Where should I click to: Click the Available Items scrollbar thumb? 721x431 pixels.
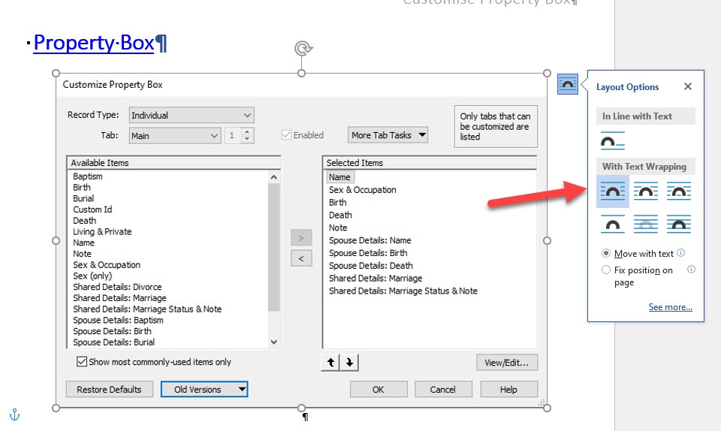[274, 247]
